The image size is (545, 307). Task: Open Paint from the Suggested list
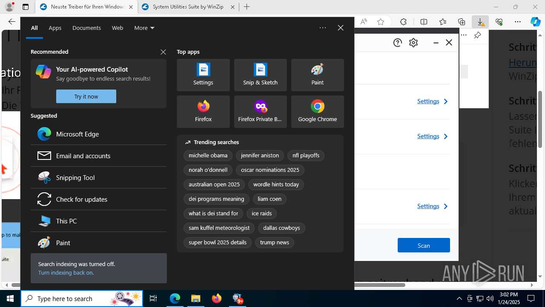tap(98, 243)
